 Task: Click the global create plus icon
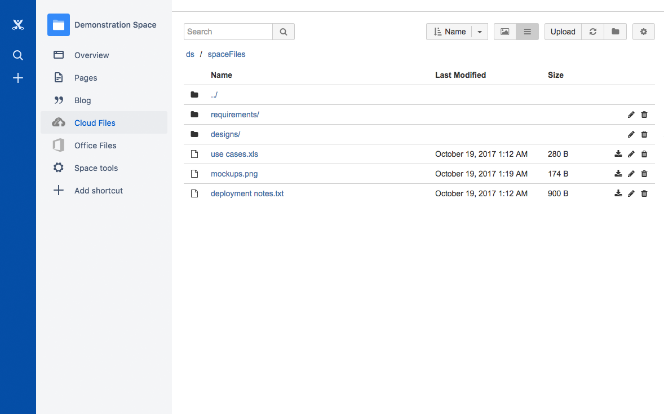pos(18,78)
